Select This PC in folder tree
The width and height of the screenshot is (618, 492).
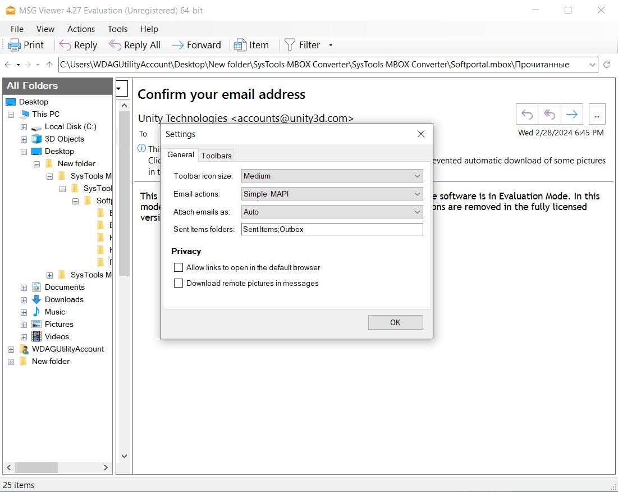point(45,115)
